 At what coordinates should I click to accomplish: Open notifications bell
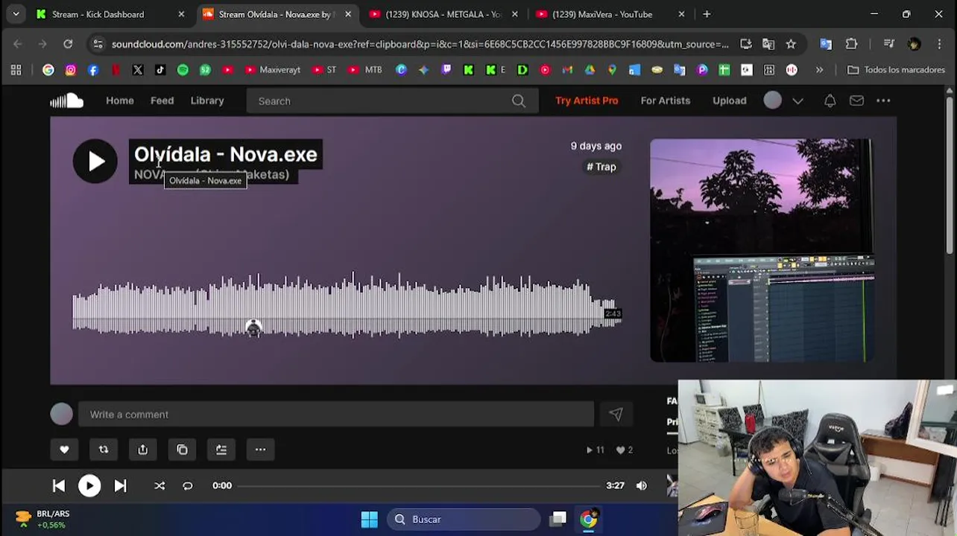pos(830,100)
